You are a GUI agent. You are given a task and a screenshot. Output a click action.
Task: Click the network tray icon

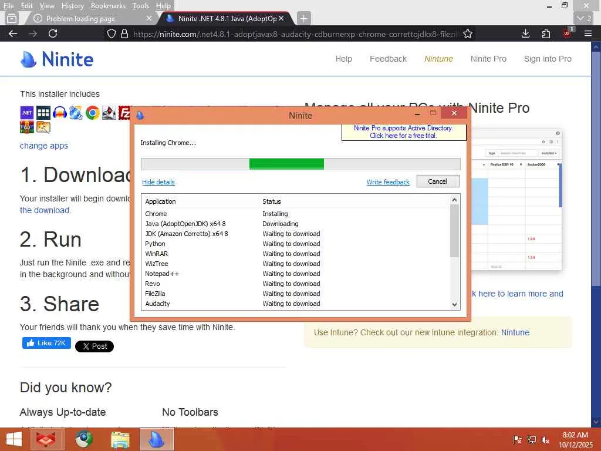coord(532,440)
